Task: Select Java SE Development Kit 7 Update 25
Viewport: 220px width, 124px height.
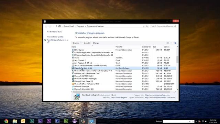Action: (123, 65)
